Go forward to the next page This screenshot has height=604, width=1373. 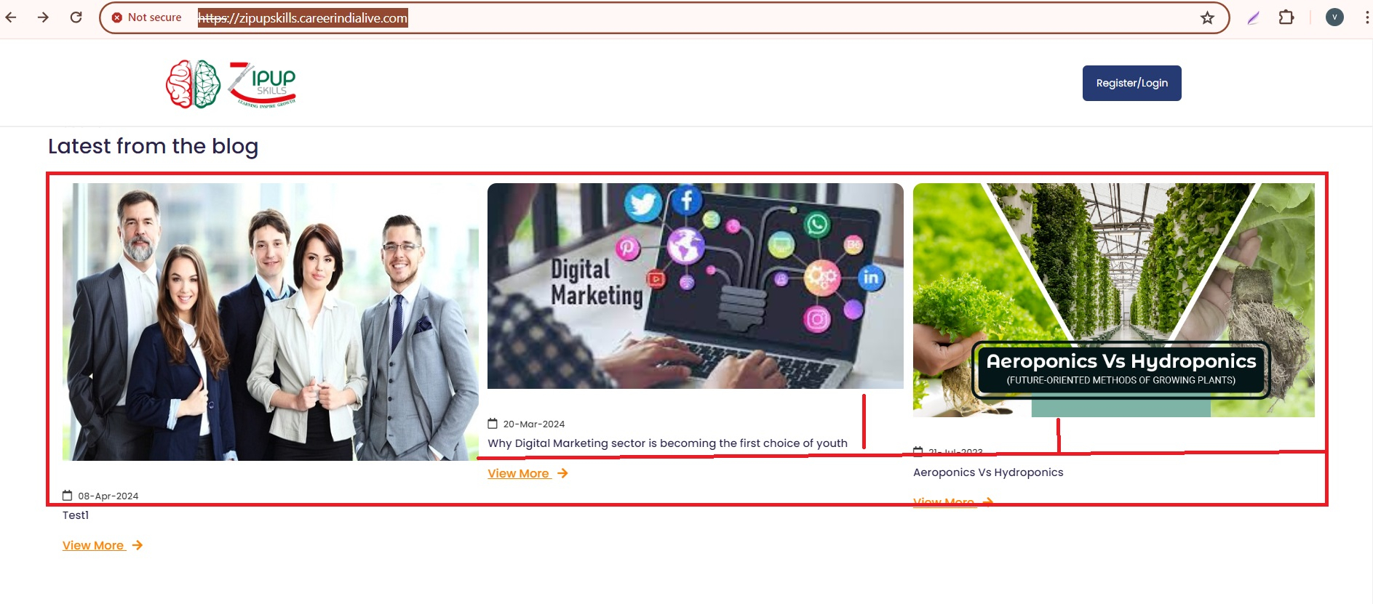pos(44,17)
